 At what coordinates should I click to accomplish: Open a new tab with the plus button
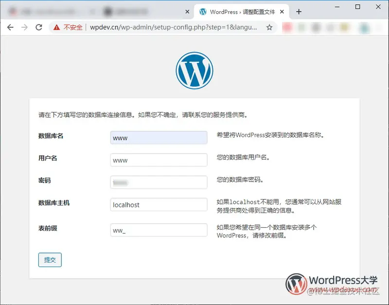pos(299,12)
